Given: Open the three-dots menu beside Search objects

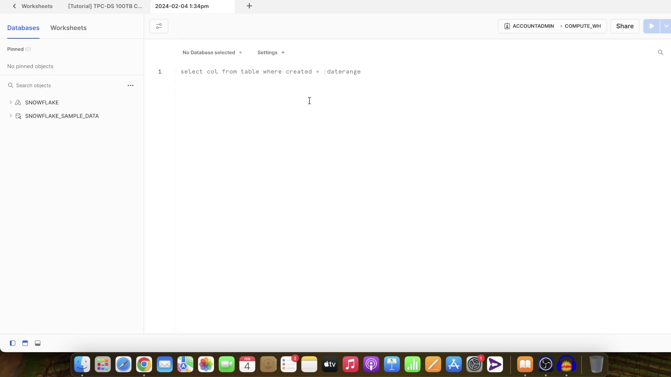Looking at the screenshot, I should [x=130, y=86].
